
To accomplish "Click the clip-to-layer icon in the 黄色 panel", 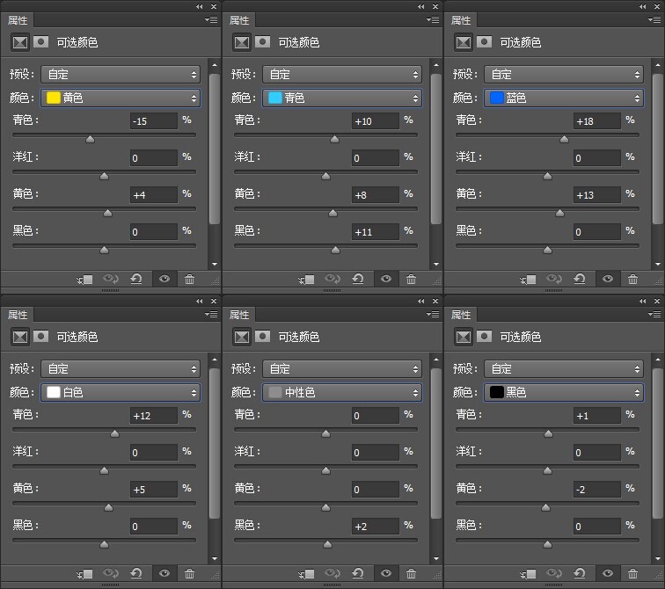I will coord(85,280).
